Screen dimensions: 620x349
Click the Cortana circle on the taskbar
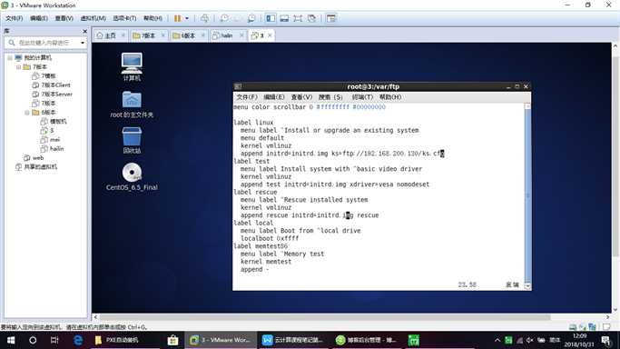(33, 340)
